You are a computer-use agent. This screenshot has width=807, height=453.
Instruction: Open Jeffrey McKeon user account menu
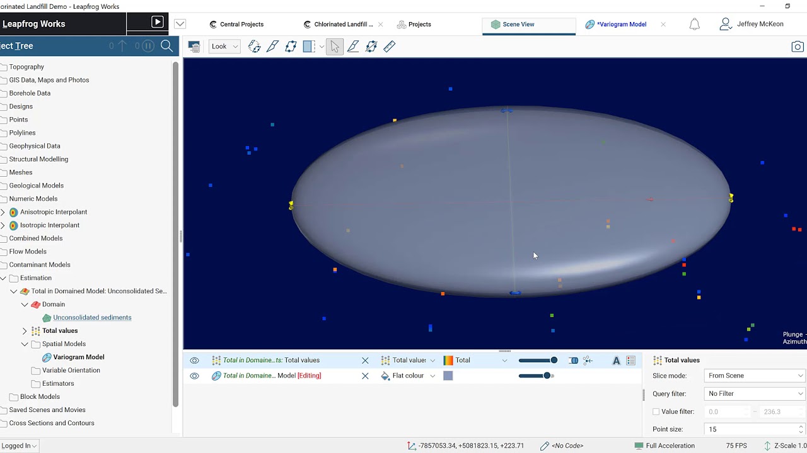tap(752, 24)
